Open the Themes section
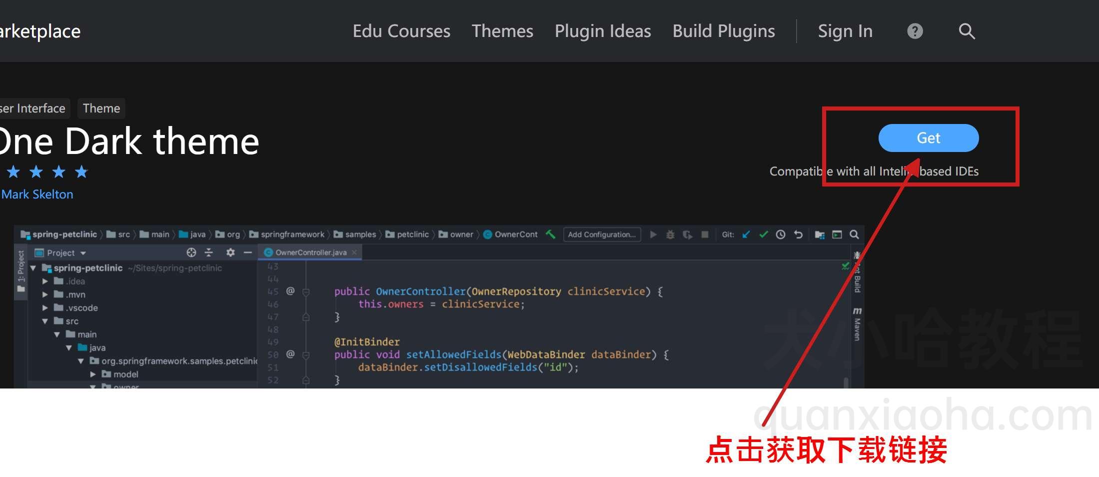The width and height of the screenshot is (1099, 477). tap(502, 31)
